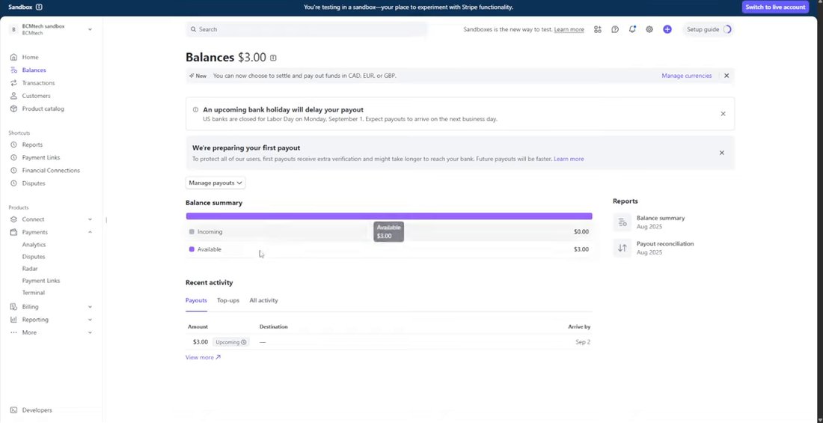Screen dimensions: 823x423
Task: Dismiss the bank holiday notice
Action: pos(723,114)
